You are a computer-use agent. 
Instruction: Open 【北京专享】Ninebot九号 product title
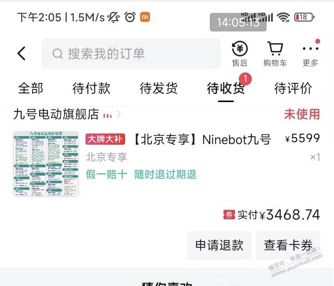(x=202, y=139)
